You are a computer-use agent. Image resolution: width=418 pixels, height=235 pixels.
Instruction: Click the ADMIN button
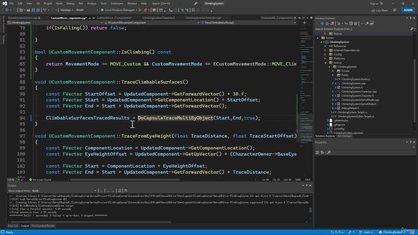(408, 10)
